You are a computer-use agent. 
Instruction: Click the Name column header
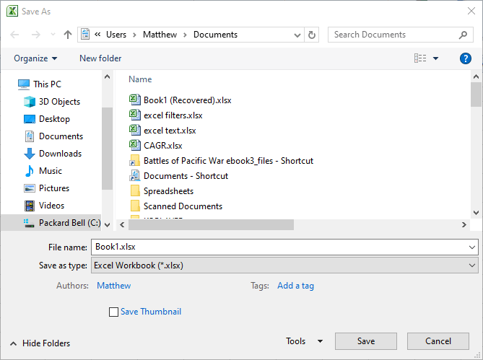[140, 79]
